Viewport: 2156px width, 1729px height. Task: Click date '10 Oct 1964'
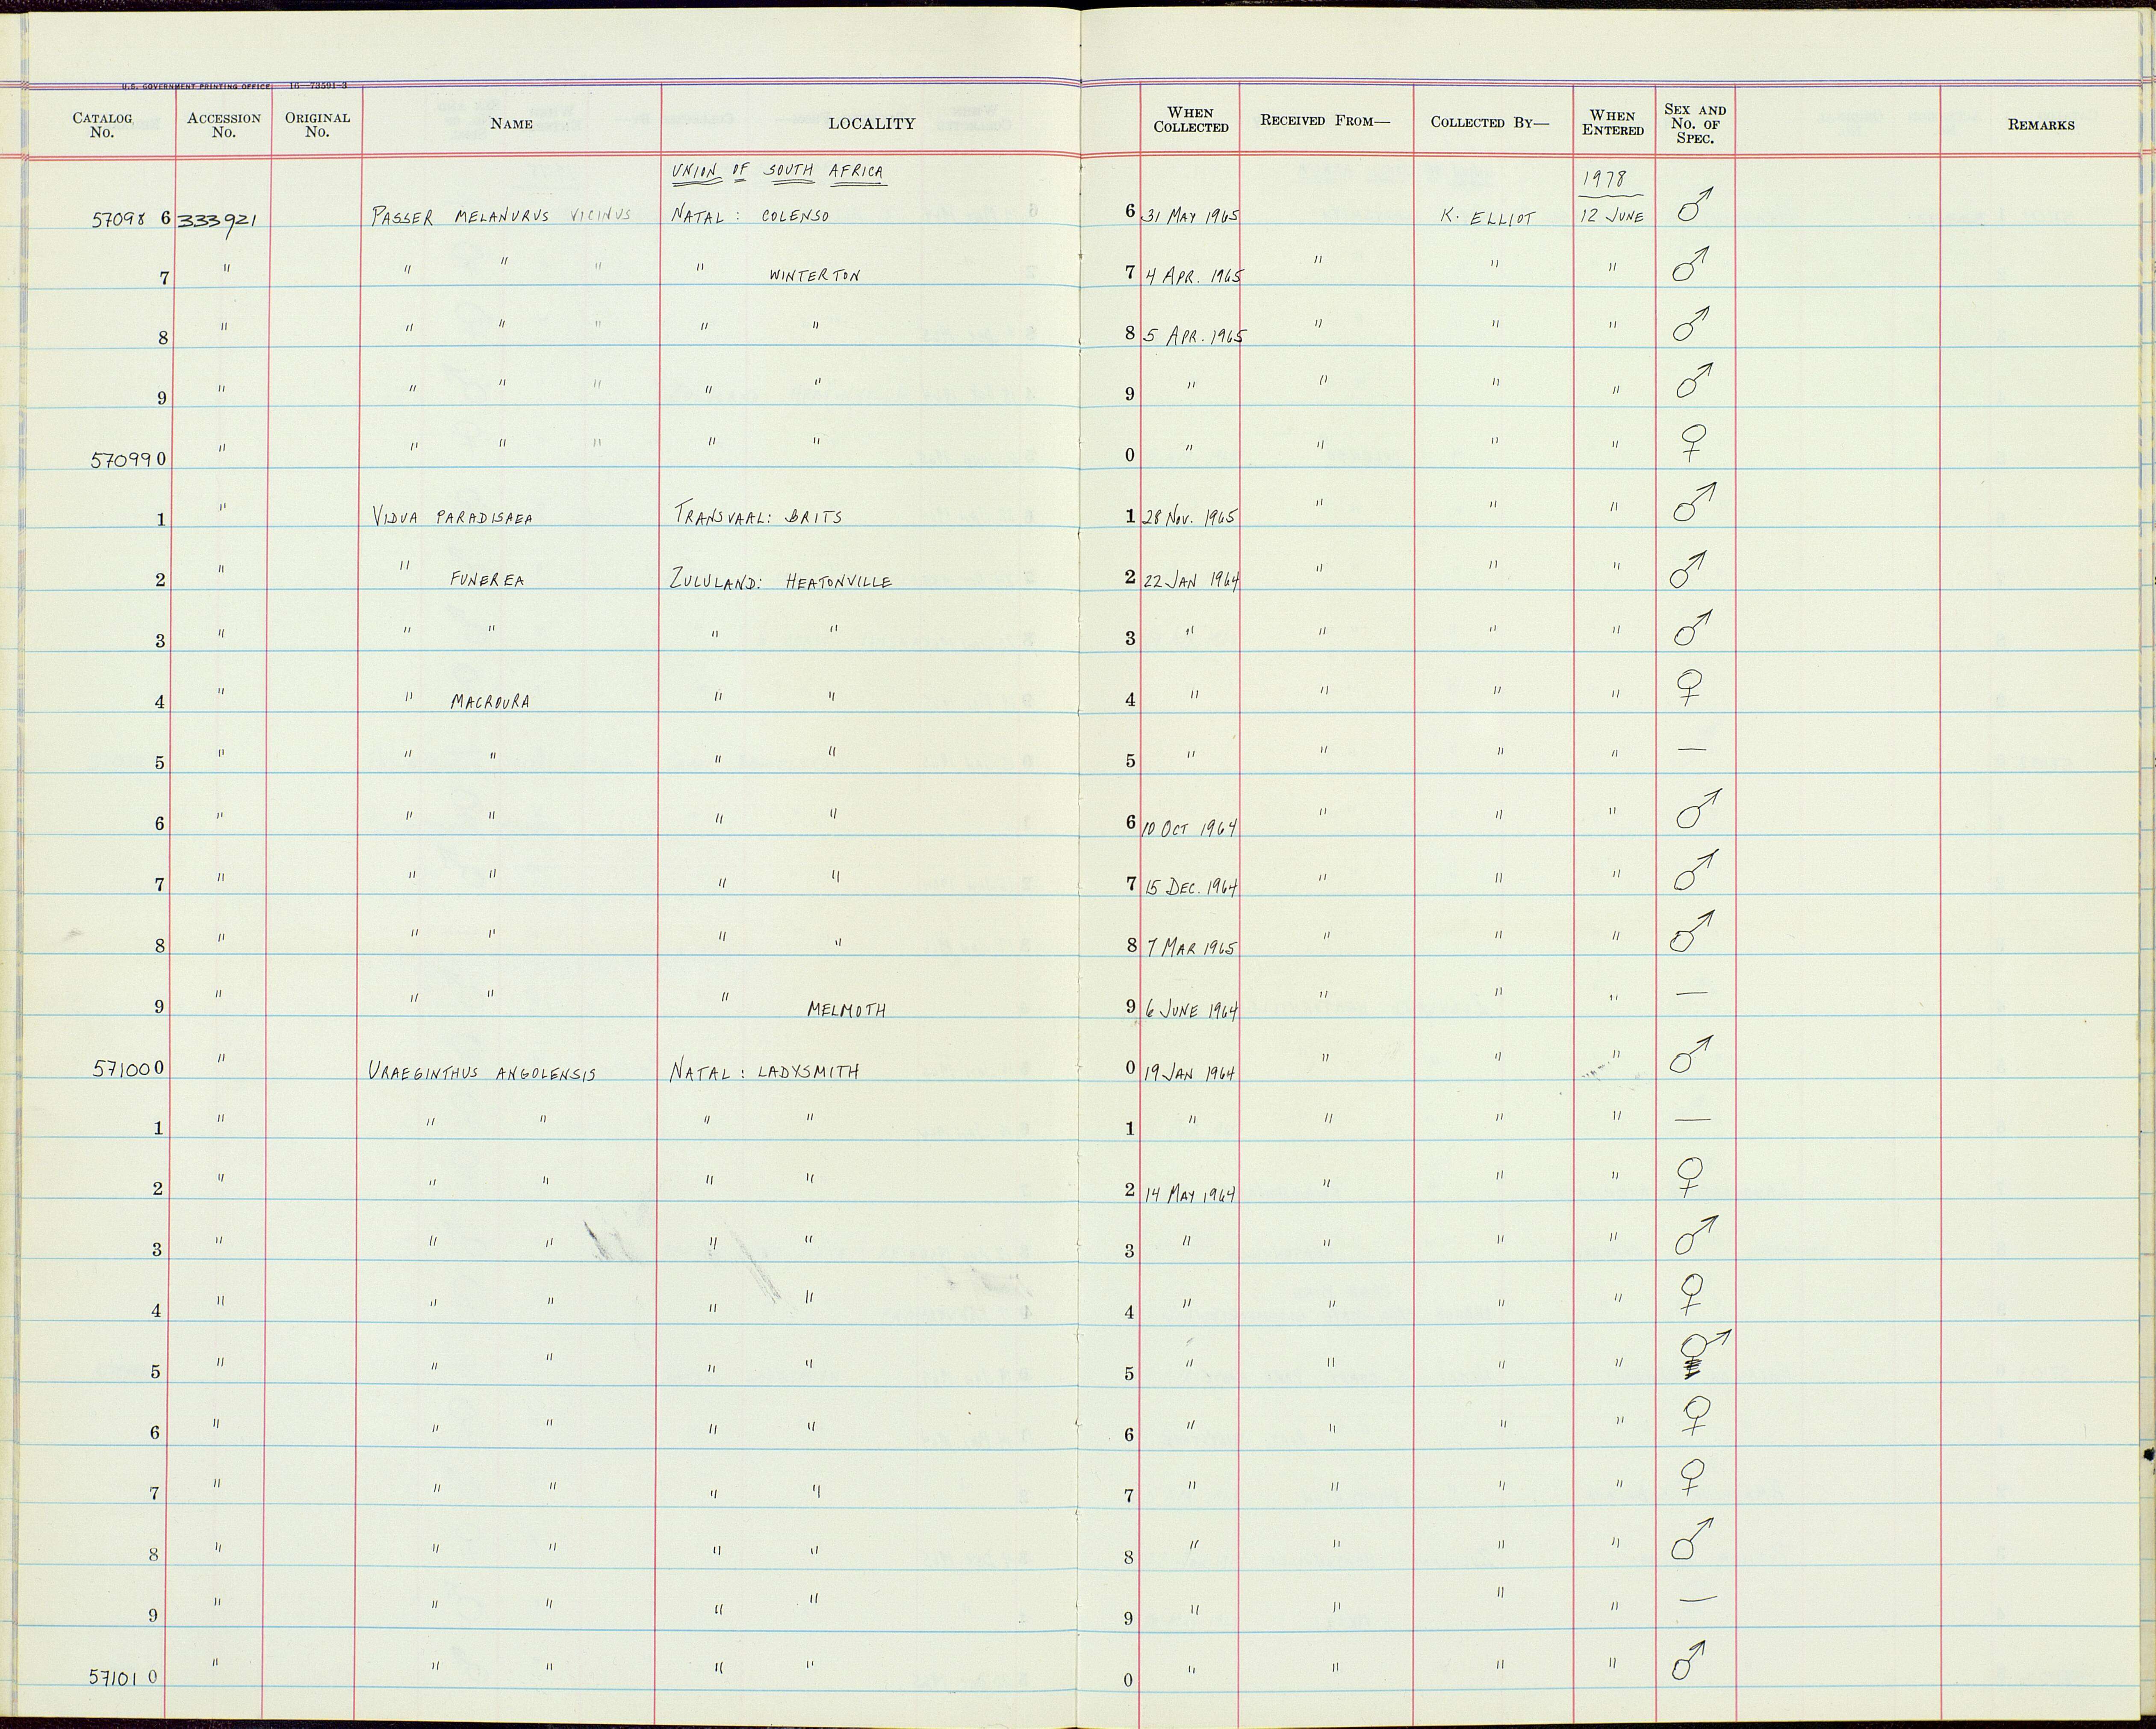1190,827
